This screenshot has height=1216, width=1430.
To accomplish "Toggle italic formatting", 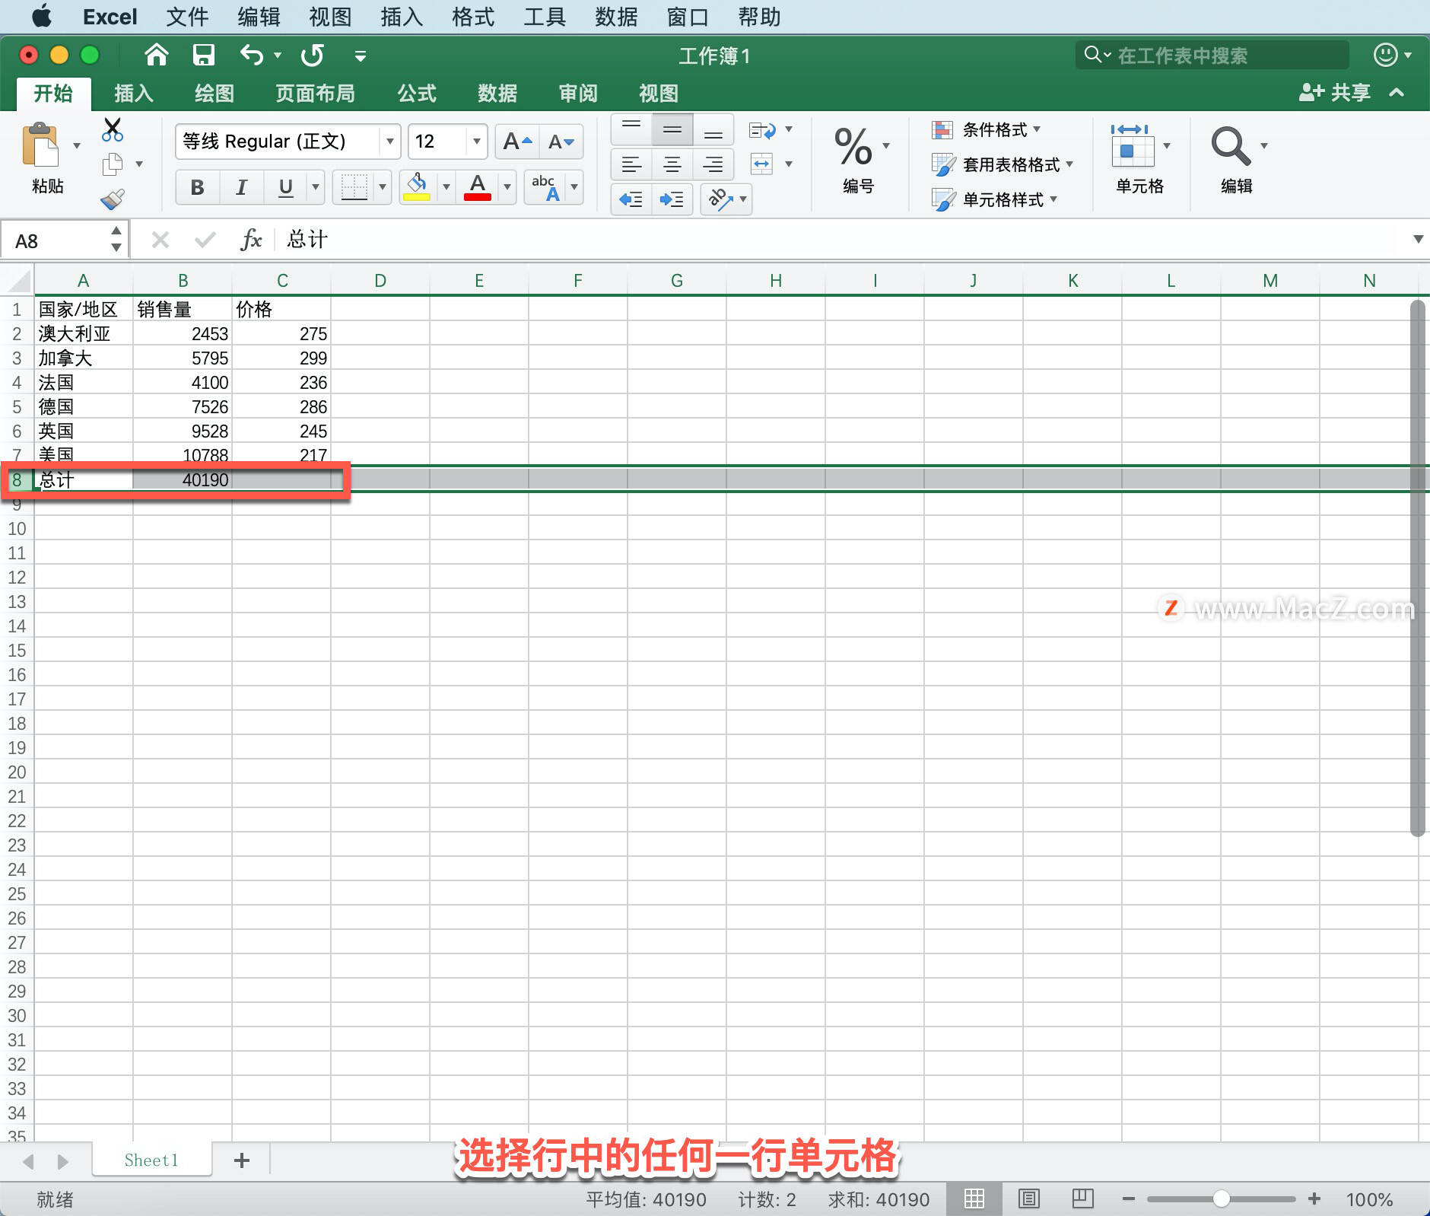I will [240, 186].
